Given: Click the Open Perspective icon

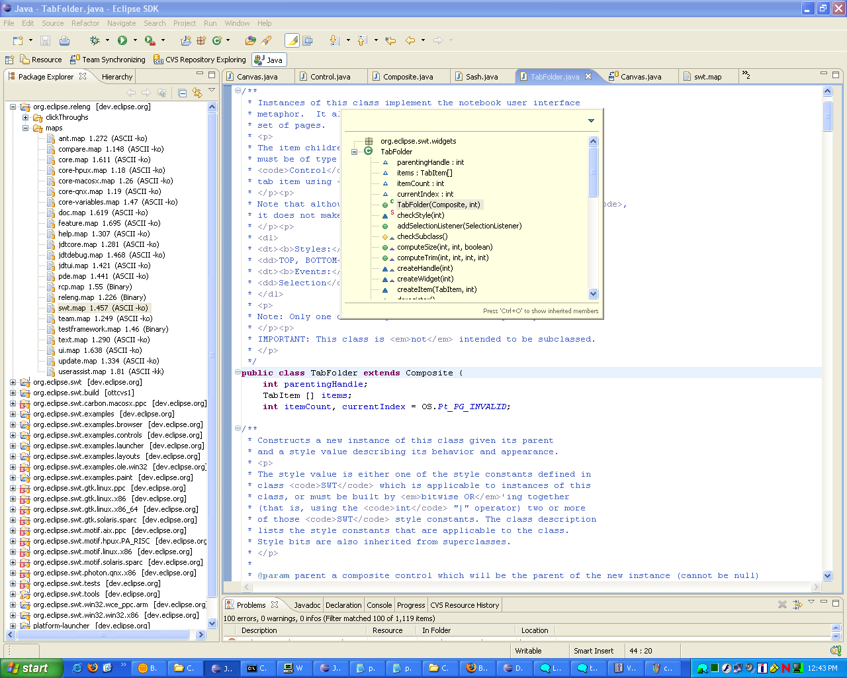Looking at the screenshot, I should pyautogui.click(x=9, y=60).
